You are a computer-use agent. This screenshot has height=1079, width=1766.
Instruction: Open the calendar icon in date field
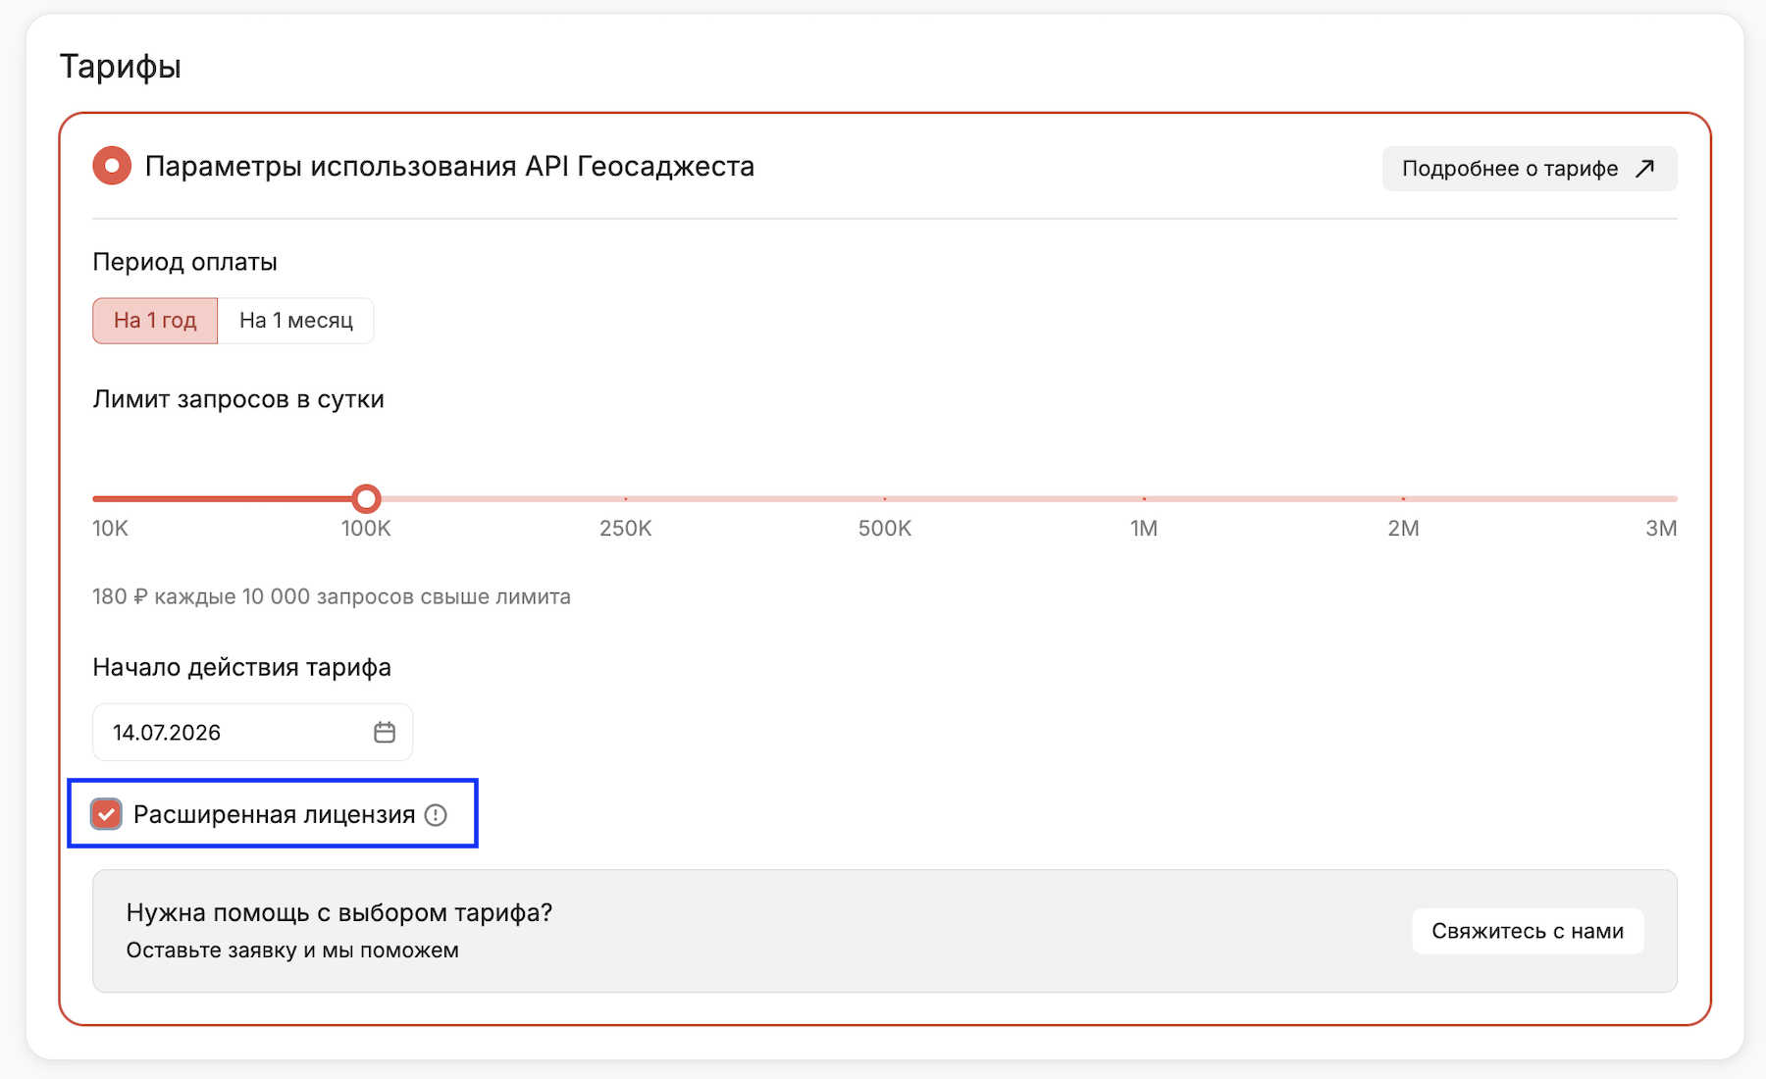[x=385, y=732]
